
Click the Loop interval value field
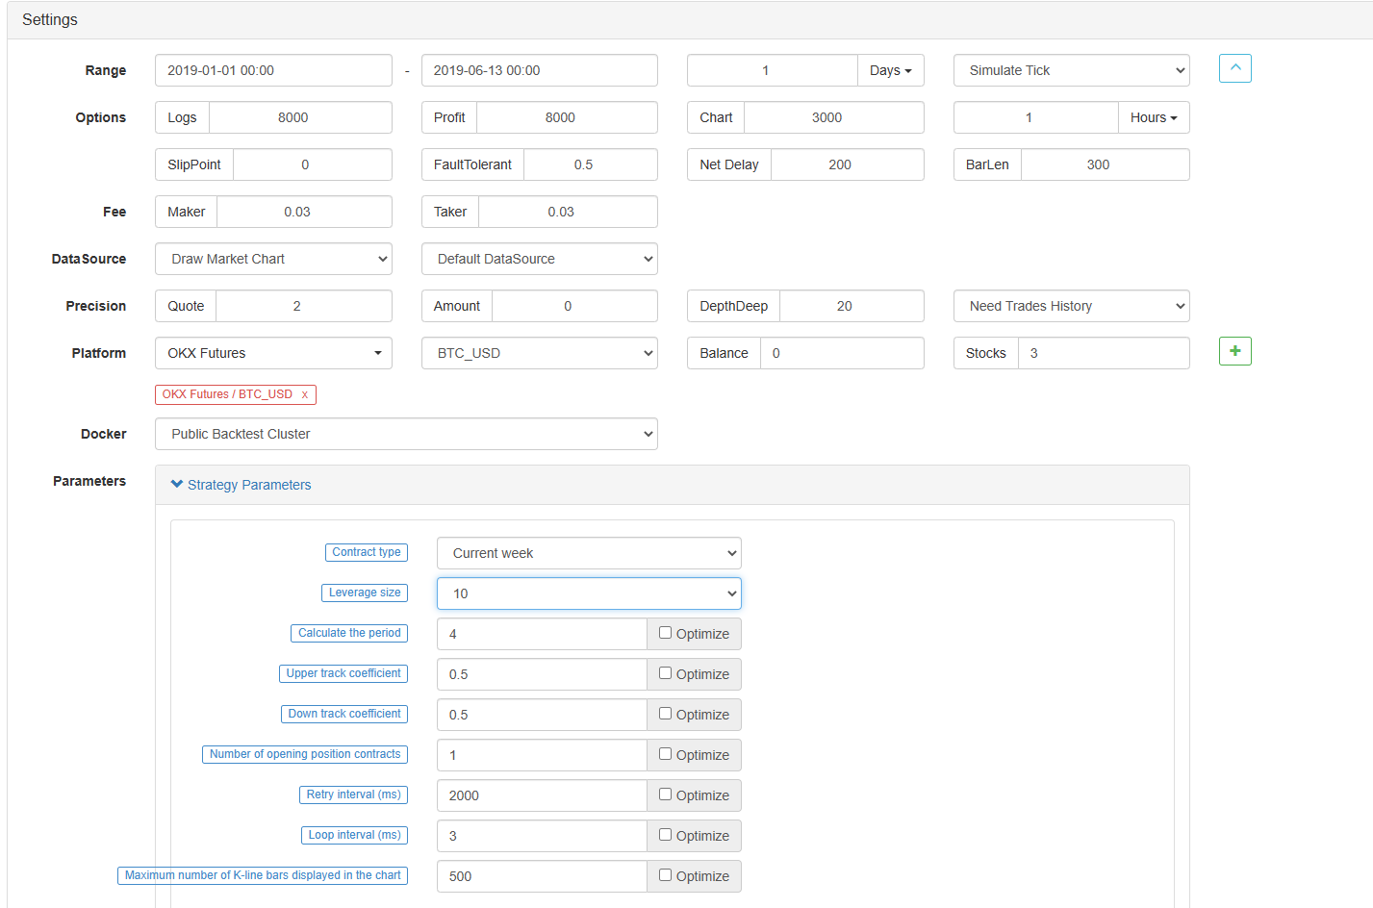(x=542, y=836)
